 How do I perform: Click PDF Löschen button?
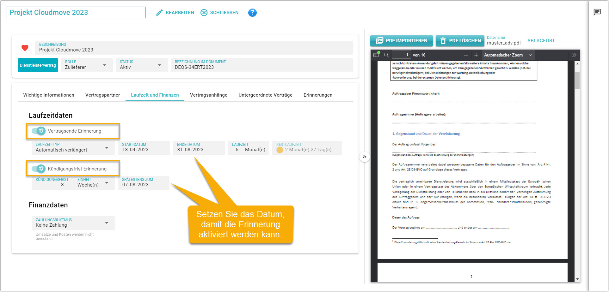[460, 41]
